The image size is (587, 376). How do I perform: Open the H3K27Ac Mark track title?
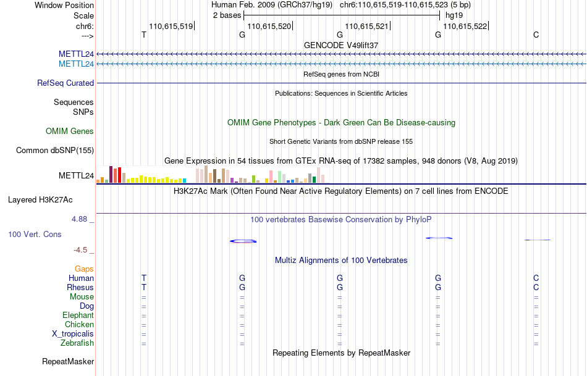(x=341, y=191)
